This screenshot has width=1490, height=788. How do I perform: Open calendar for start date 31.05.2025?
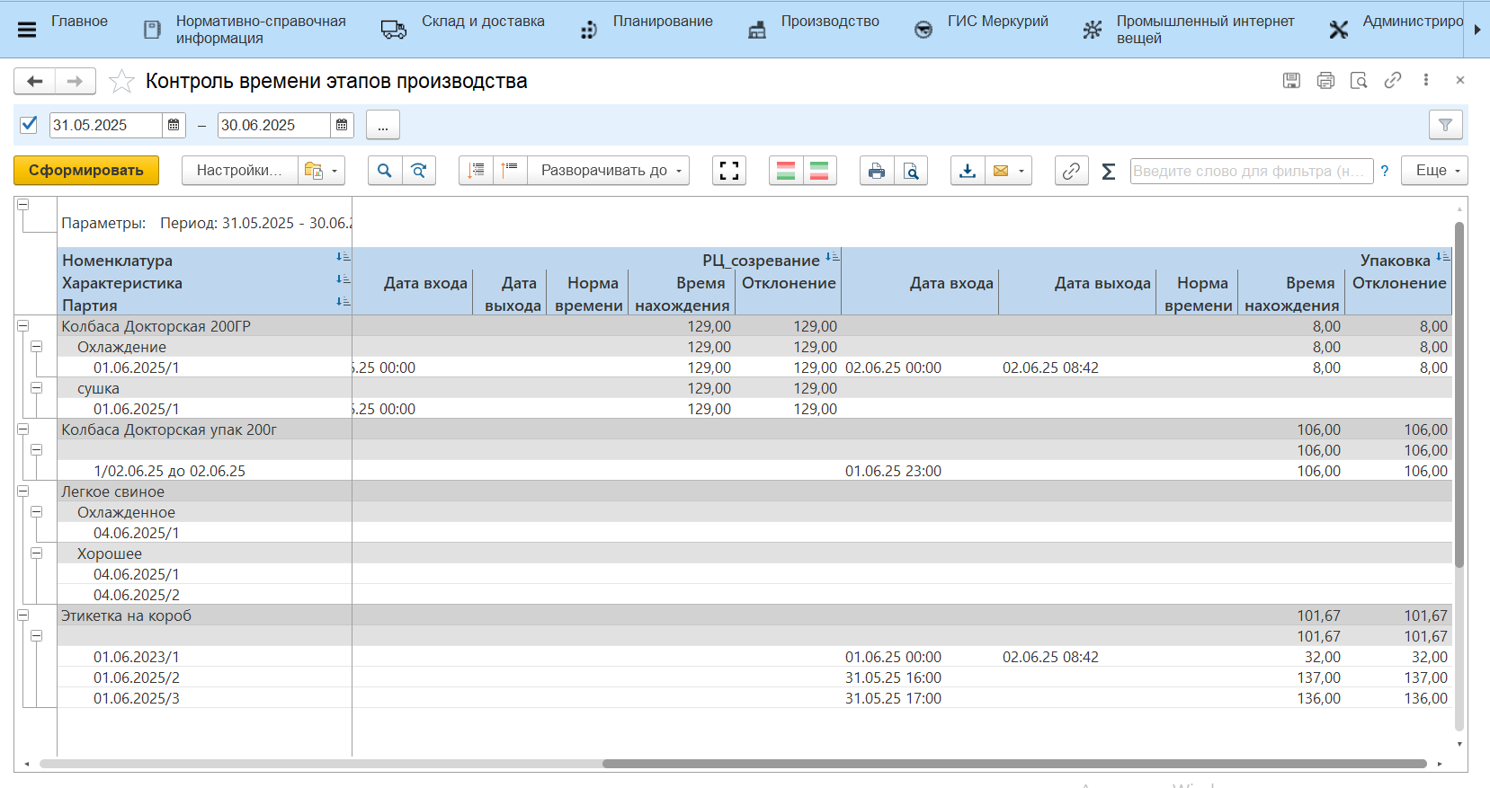tap(174, 125)
